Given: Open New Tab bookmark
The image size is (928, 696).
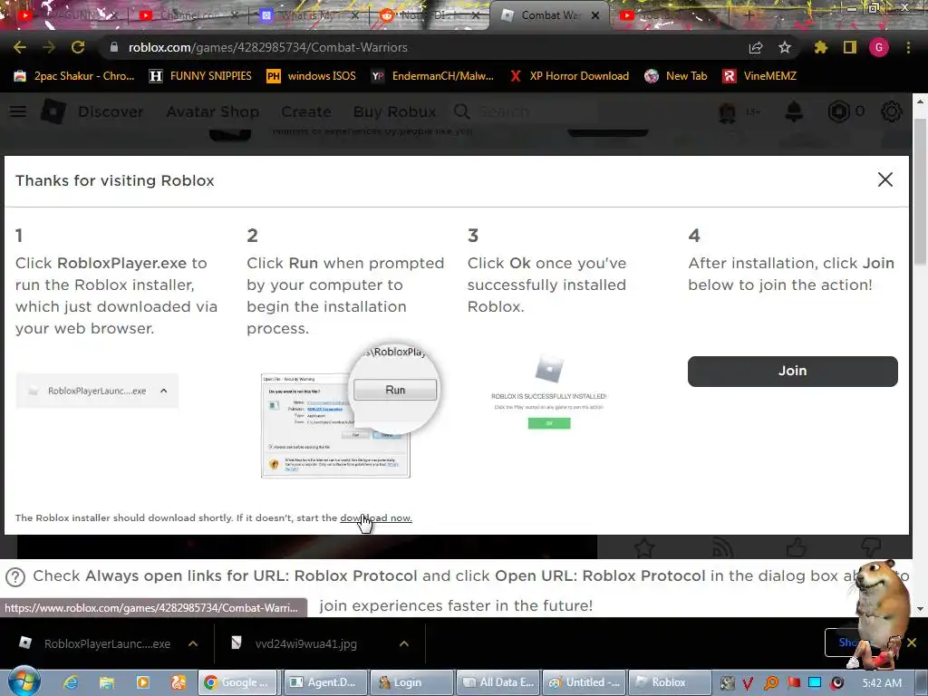Looking at the screenshot, I should click(x=676, y=76).
